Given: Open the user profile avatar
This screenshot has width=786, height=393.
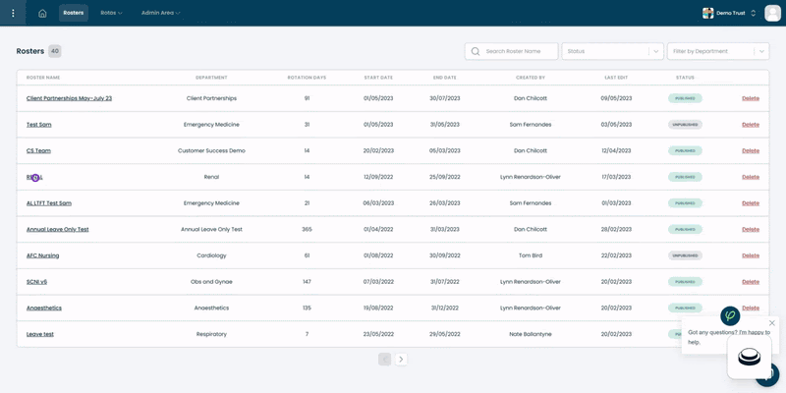Looking at the screenshot, I should pos(772,13).
